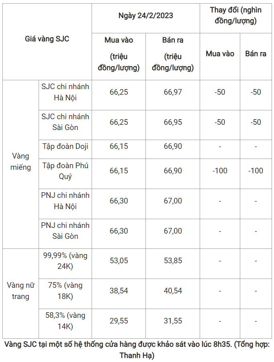The image size is (274, 362).
Task: Select the 'PNJ chi nhánh Sài Gòn' row label
Action: click(x=65, y=231)
